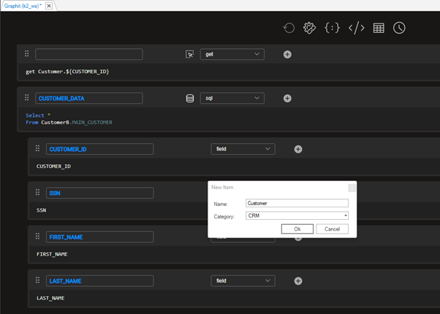
Task: Add node with plus icon on get row
Action: 287,54
